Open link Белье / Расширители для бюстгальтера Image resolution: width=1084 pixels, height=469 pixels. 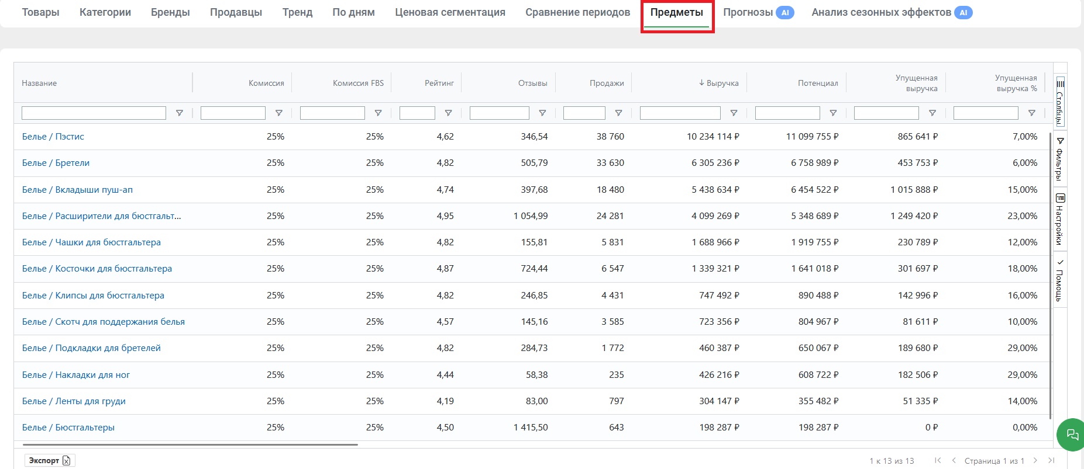101,216
